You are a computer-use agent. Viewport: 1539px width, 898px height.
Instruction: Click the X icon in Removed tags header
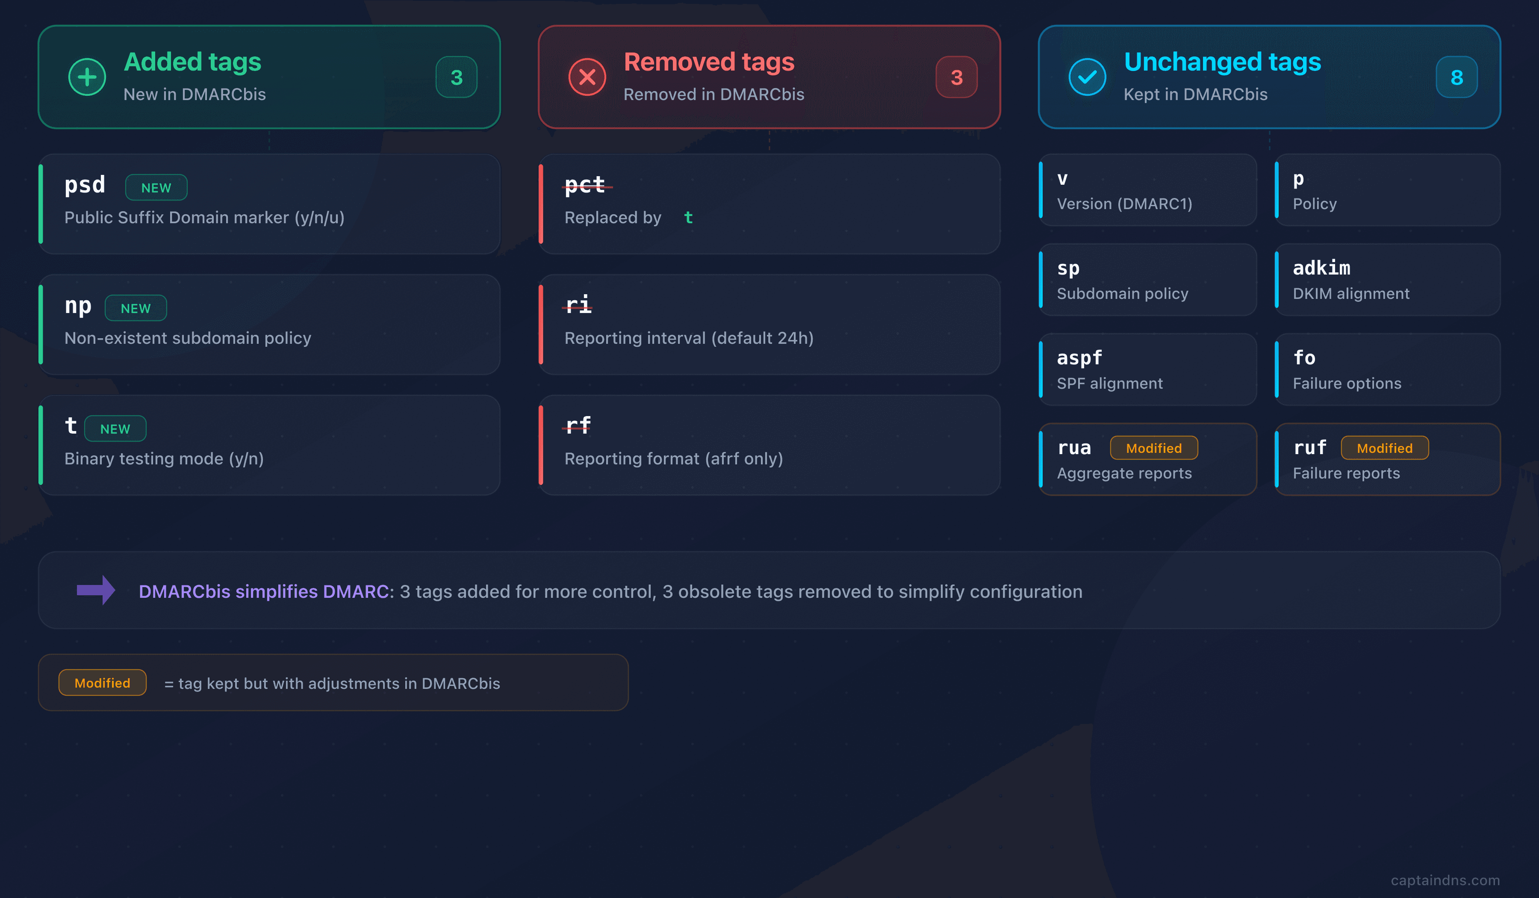tap(587, 77)
